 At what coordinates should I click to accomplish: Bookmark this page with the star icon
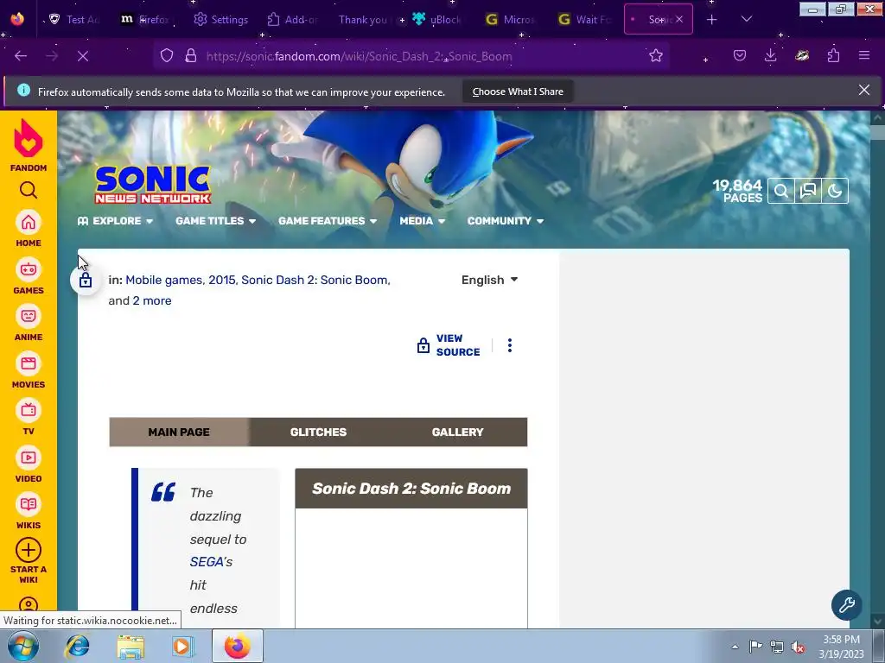coord(656,56)
